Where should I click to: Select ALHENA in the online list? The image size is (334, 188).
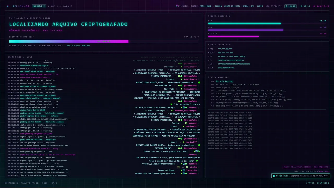pos(218,6)
